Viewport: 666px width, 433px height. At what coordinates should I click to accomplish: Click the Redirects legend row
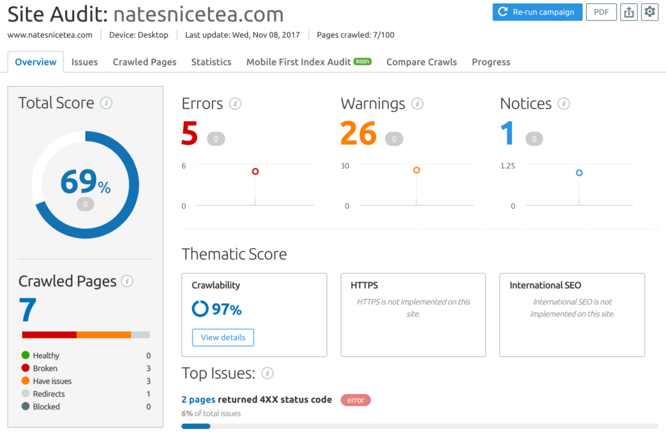point(86,393)
